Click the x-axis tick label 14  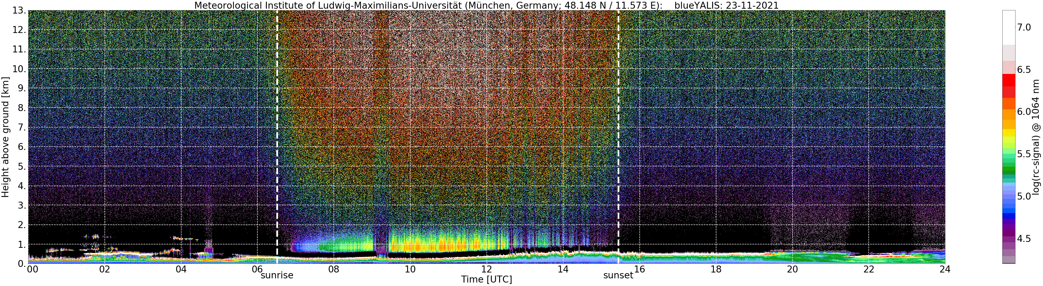tap(563, 269)
